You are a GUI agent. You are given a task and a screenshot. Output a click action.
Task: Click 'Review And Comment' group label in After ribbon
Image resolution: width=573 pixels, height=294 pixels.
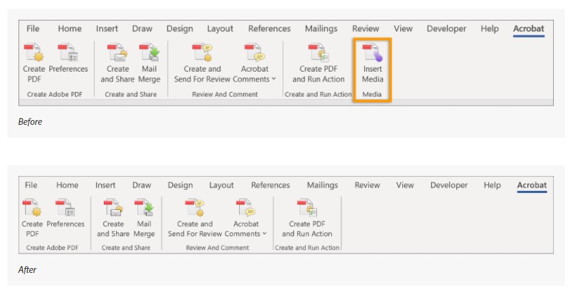(217, 248)
